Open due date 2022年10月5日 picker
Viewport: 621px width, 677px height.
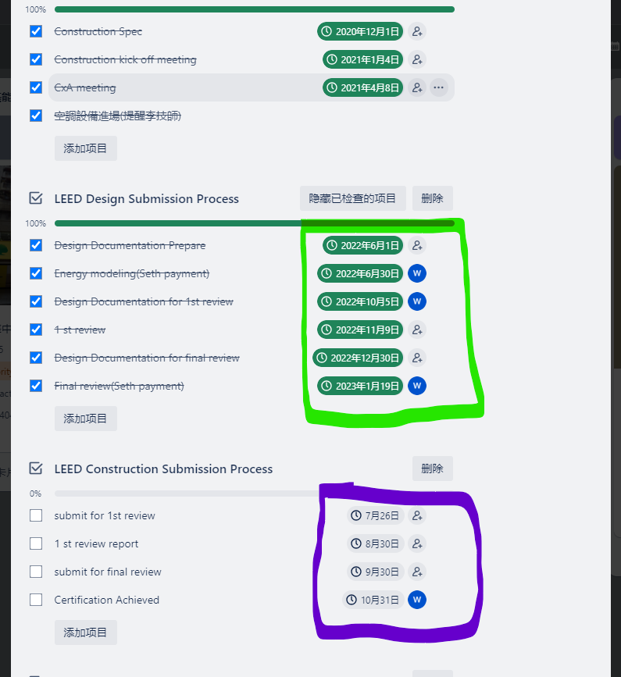360,301
